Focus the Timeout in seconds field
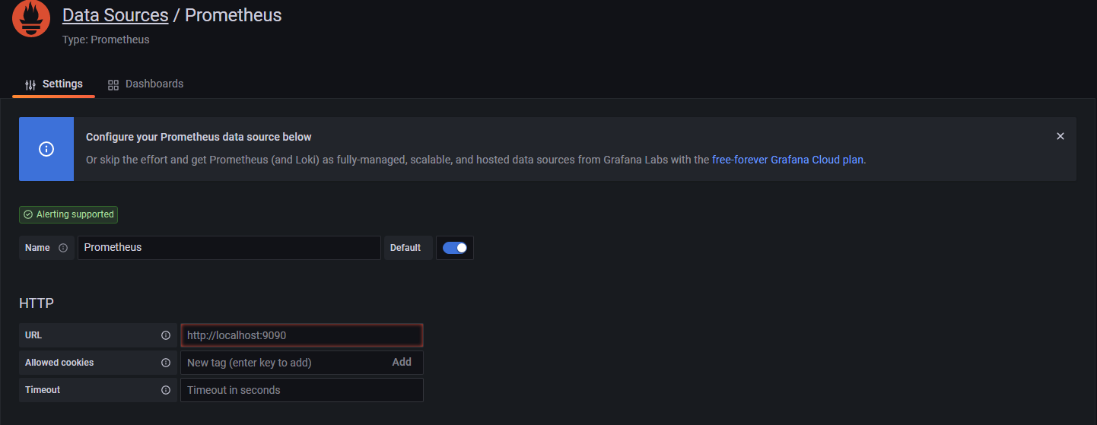1097x425 pixels. click(x=302, y=390)
